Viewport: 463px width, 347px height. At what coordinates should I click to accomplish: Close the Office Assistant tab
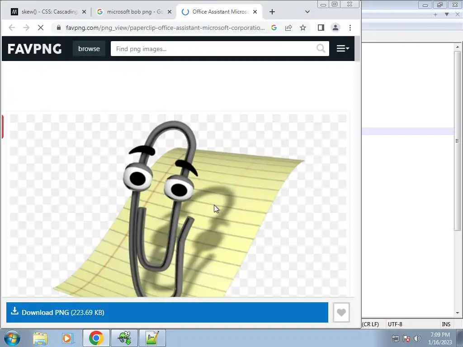(255, 12)
